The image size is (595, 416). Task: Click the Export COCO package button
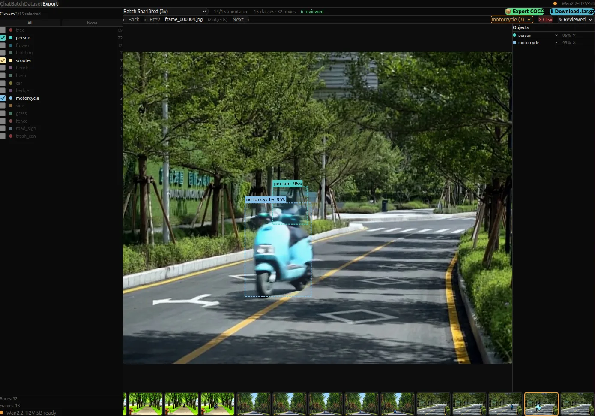click(525, 12)
